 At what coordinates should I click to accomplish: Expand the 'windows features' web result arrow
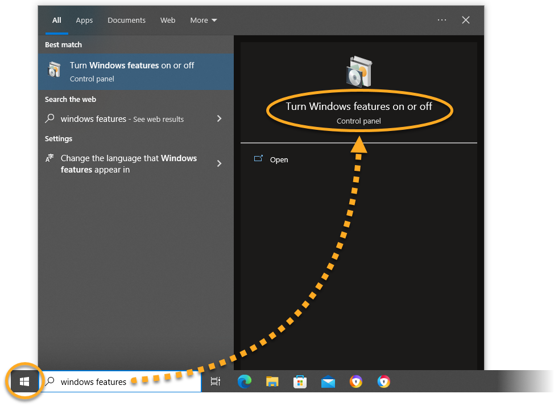click(x=219, y=118)
